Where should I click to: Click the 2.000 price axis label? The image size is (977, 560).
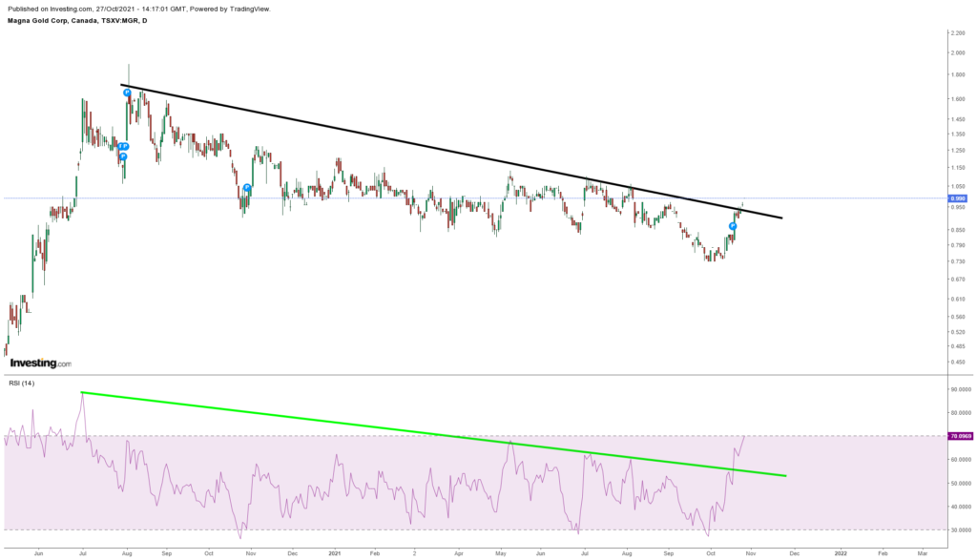point(958,53)
